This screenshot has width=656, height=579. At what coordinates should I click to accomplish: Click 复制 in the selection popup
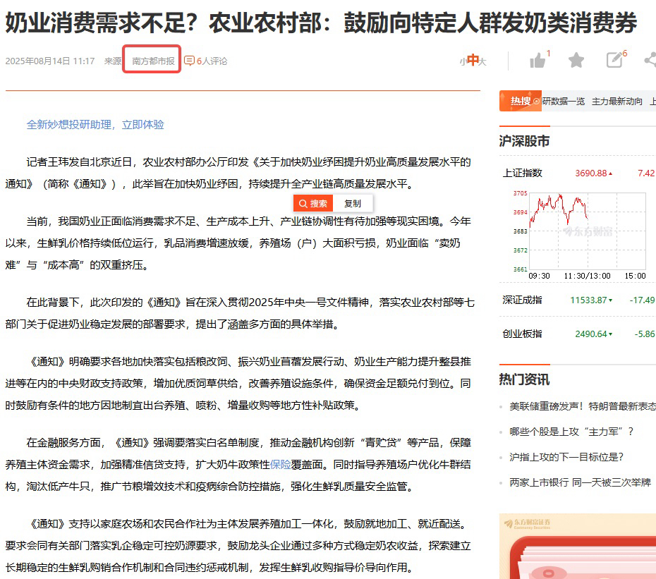tap(352, 203)
